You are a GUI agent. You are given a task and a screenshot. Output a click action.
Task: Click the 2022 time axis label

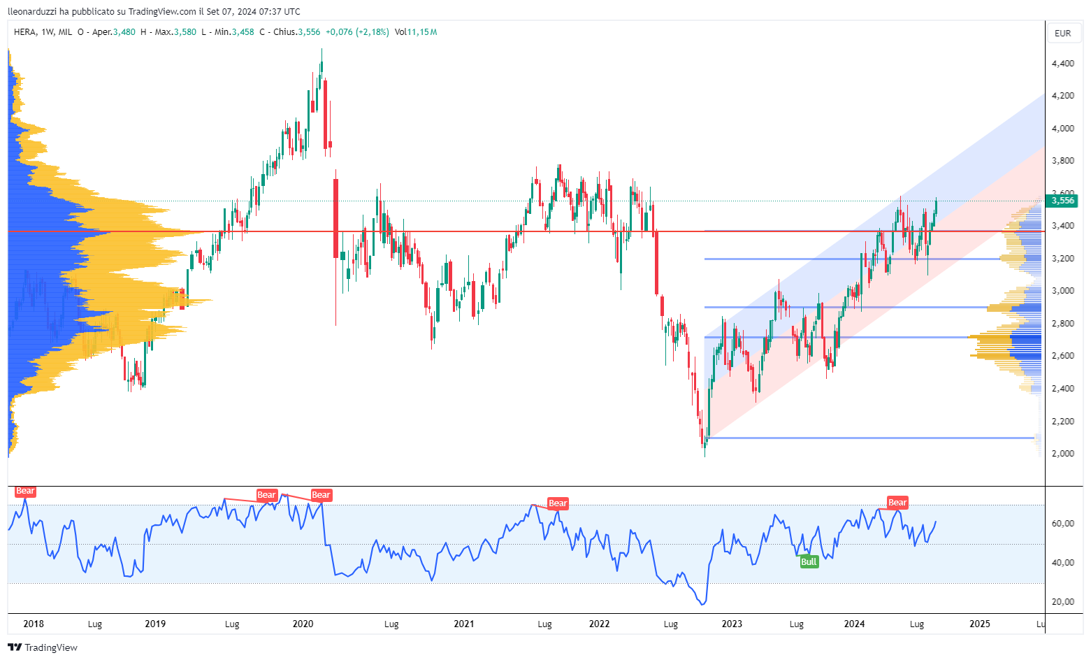[x=599, y=624]
